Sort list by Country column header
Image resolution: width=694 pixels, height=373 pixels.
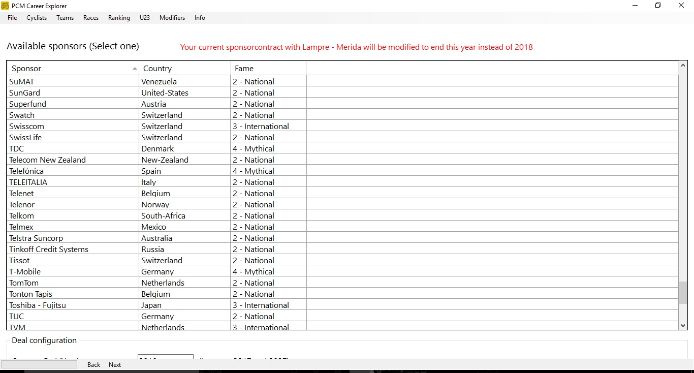point(184,69)
